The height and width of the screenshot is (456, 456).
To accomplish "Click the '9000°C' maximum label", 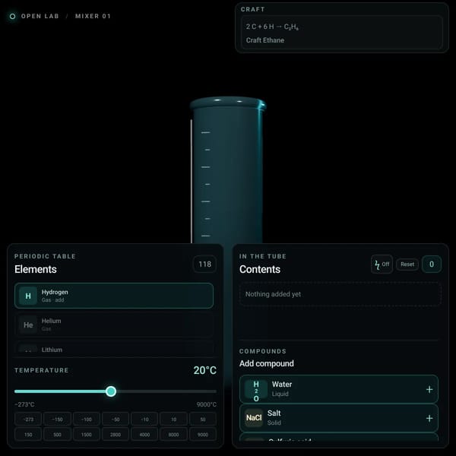I will click(x=206, y=404).
